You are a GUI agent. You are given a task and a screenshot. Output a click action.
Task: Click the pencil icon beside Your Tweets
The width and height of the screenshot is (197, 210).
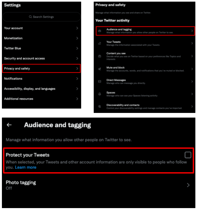[x=100, y=43]
